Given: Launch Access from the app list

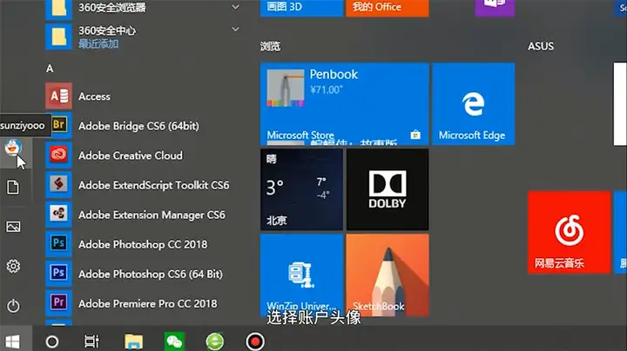Looking at the screenshot, I should point(142,96).
